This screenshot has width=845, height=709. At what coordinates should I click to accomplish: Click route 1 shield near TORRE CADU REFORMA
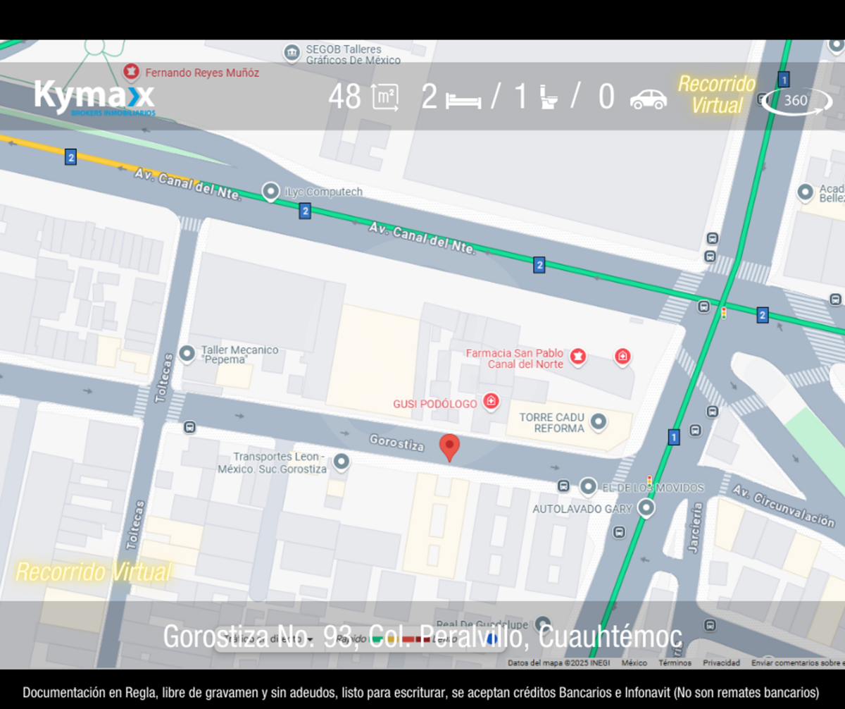tap(674, 437)
